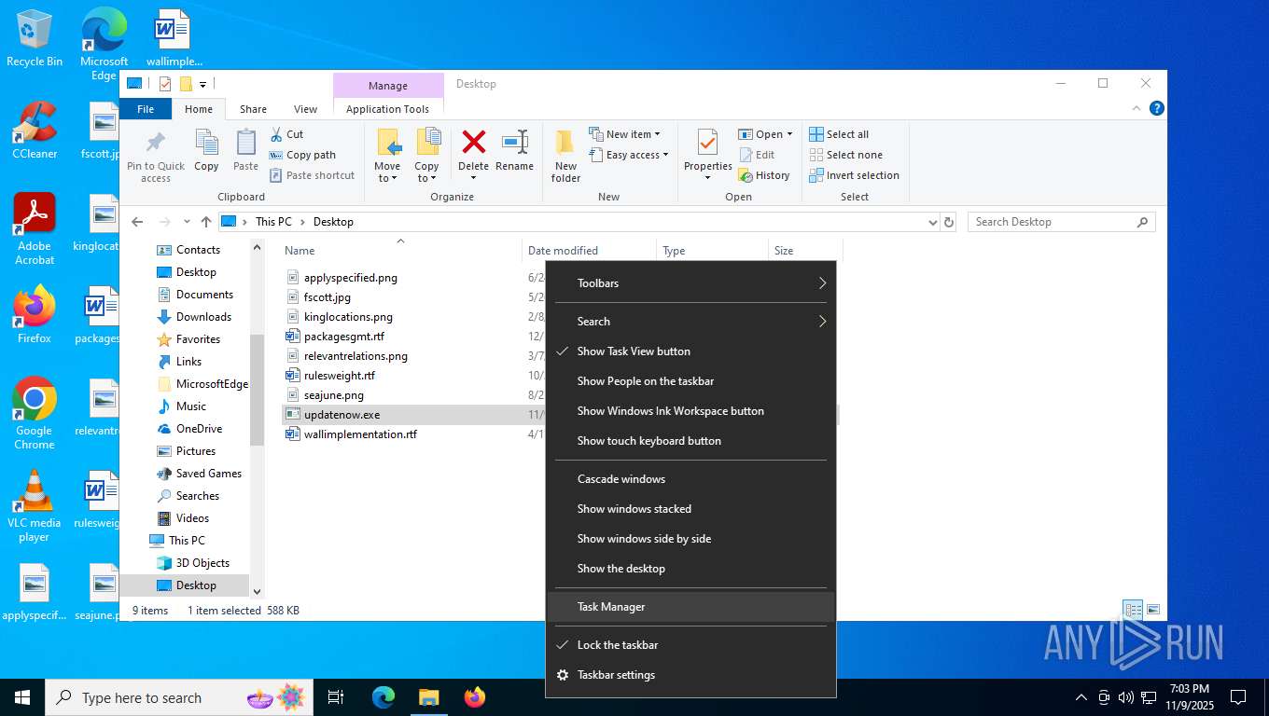Click in Search Desktop box

pyautogui.click(x=1060, y=222)
